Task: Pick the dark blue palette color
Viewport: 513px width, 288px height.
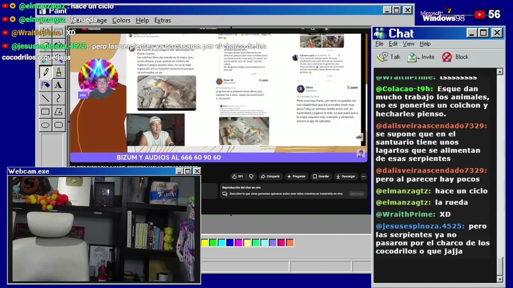Action: [230, 242]
